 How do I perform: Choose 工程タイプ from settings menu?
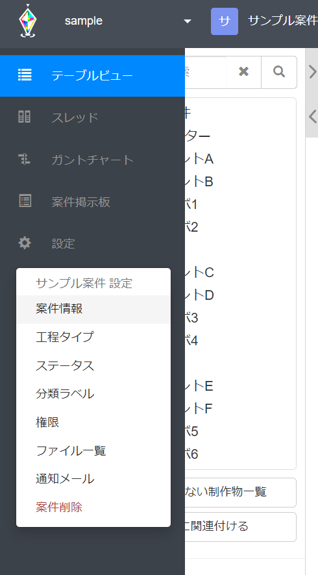coord(93,337)
